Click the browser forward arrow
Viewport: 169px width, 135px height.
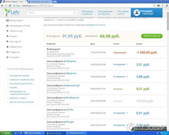pos(6,6)
